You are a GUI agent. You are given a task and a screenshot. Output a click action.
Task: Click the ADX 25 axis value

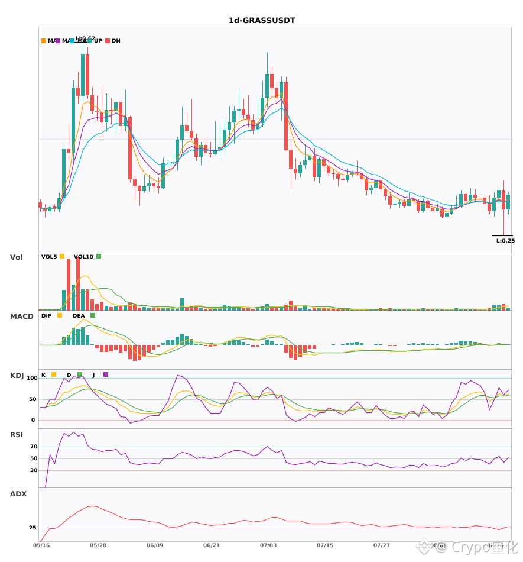click(x=33, y=528)
